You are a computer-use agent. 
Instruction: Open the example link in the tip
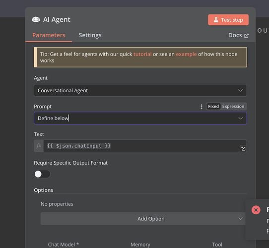pyautogui.click(x=186, y=54)
